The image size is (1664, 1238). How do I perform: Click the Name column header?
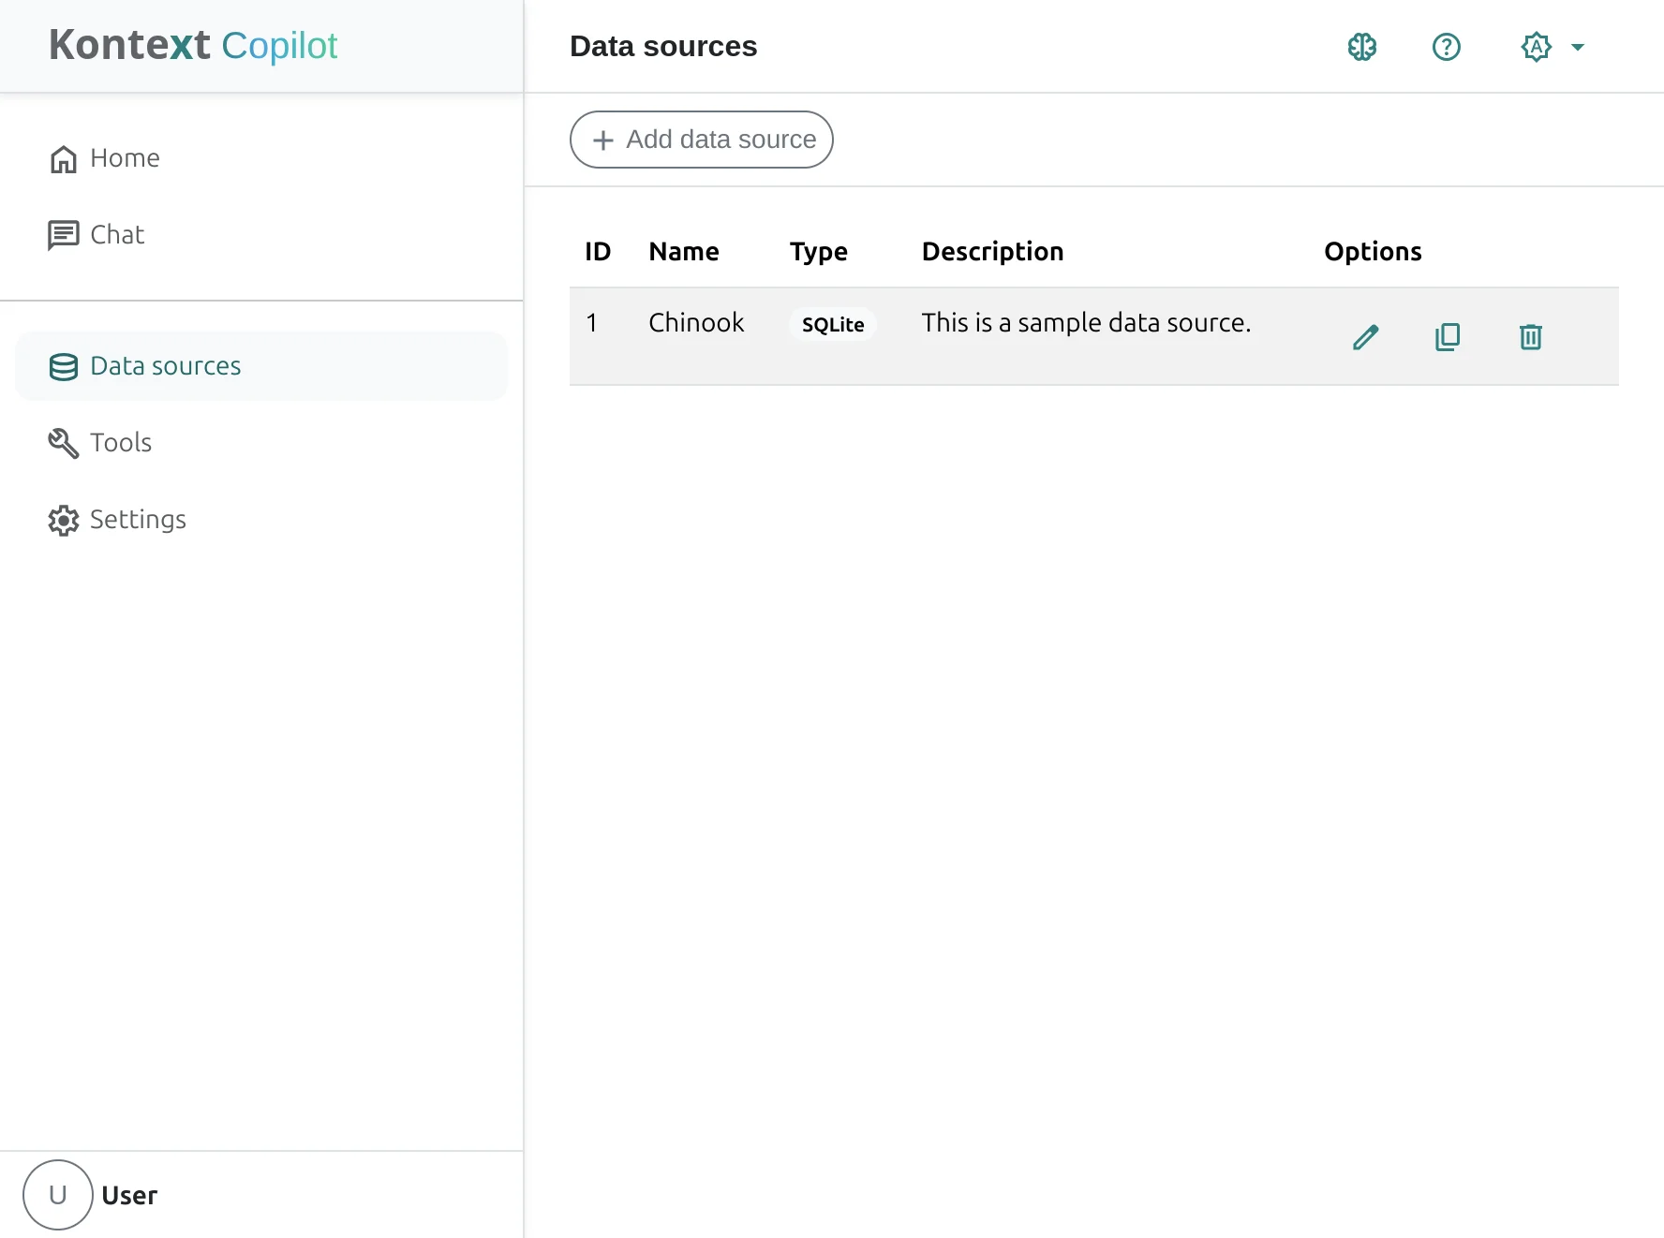(x=683, y=252)
